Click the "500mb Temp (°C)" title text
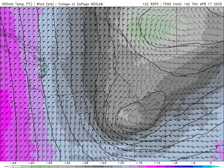The width and height of the screenshot is (224, 168). (x=17, y=4)
